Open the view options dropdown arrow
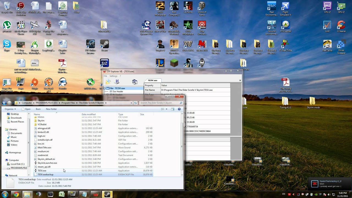 point(166,109)
